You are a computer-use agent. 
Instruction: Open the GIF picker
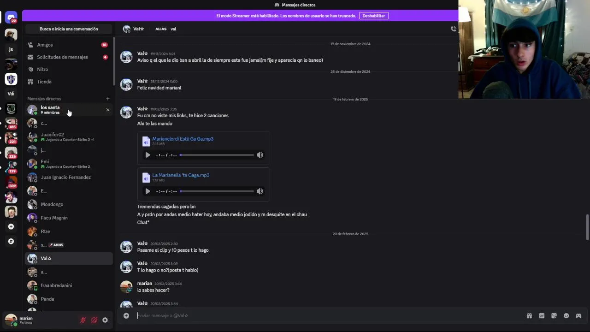click(x=542, y=316)
